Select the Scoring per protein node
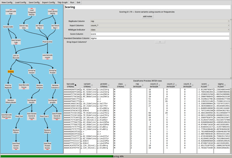Viewport: 232px width, 158px height. point(52,101)
